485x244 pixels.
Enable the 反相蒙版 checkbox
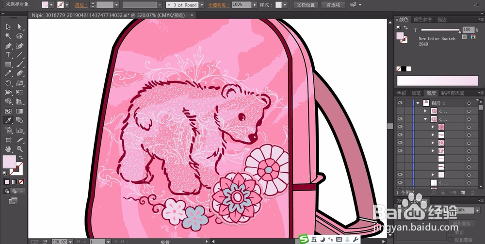coord(451,240)
